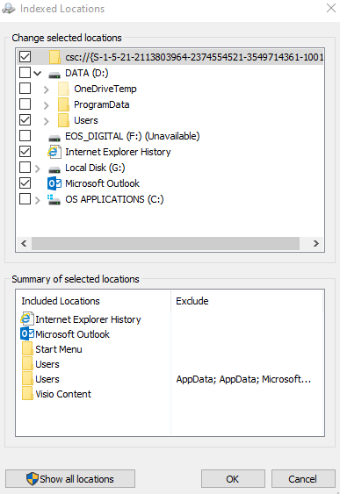
Task: Expand the Users folder node
Action: (x=47, y=121)
